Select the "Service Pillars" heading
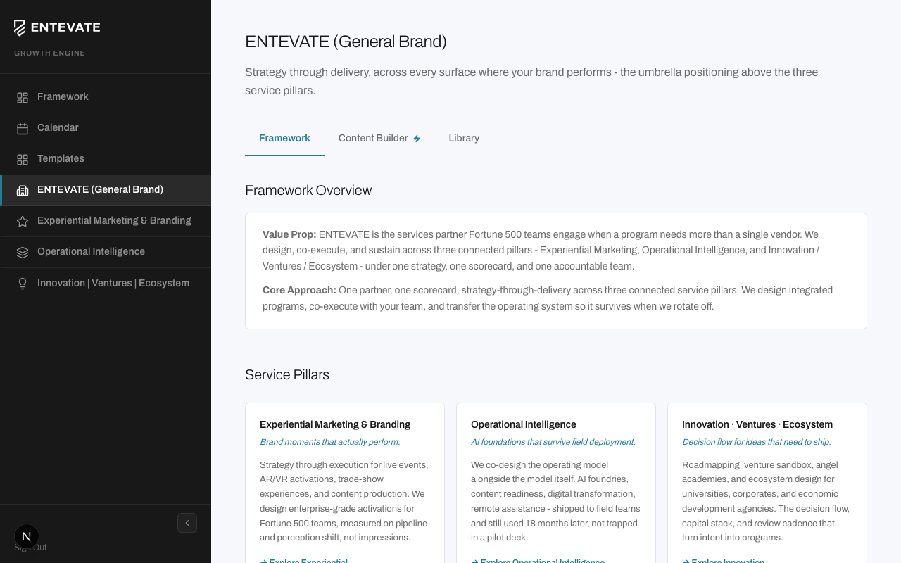 point(287,374)
